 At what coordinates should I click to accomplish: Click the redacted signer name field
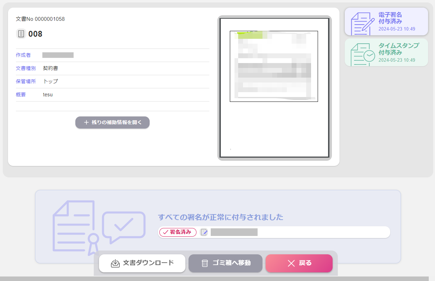point(234,232)
